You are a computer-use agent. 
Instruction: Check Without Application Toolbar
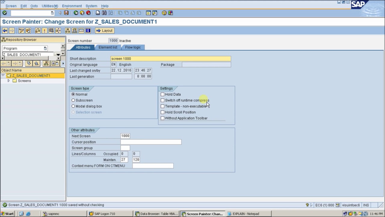(x=162, y=118)
